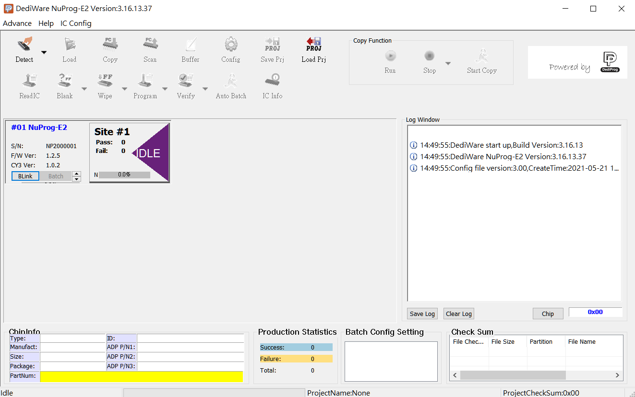This screenshot has height=397, width=635.
Task: Click the Load Prj icon
Action: click(x=314, y=45)
